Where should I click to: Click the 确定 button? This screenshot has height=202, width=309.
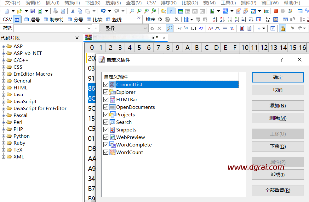point(278,77)
